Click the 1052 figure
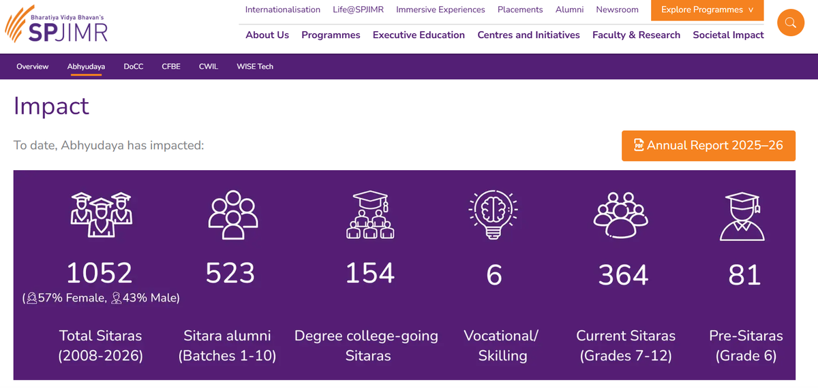Viewport: 818px width, 388px height. coord(100,273)
